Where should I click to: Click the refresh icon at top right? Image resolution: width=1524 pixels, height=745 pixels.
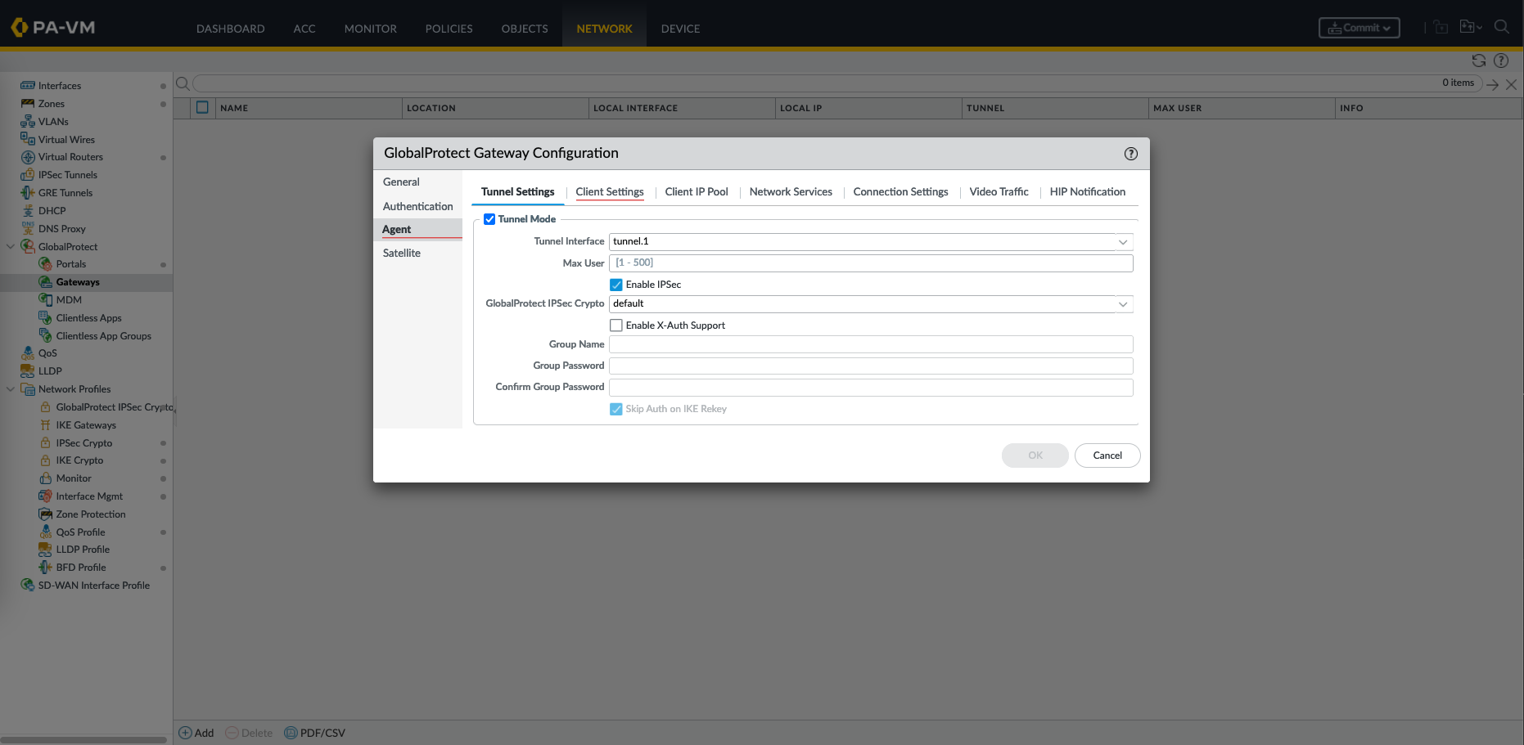1478,61
